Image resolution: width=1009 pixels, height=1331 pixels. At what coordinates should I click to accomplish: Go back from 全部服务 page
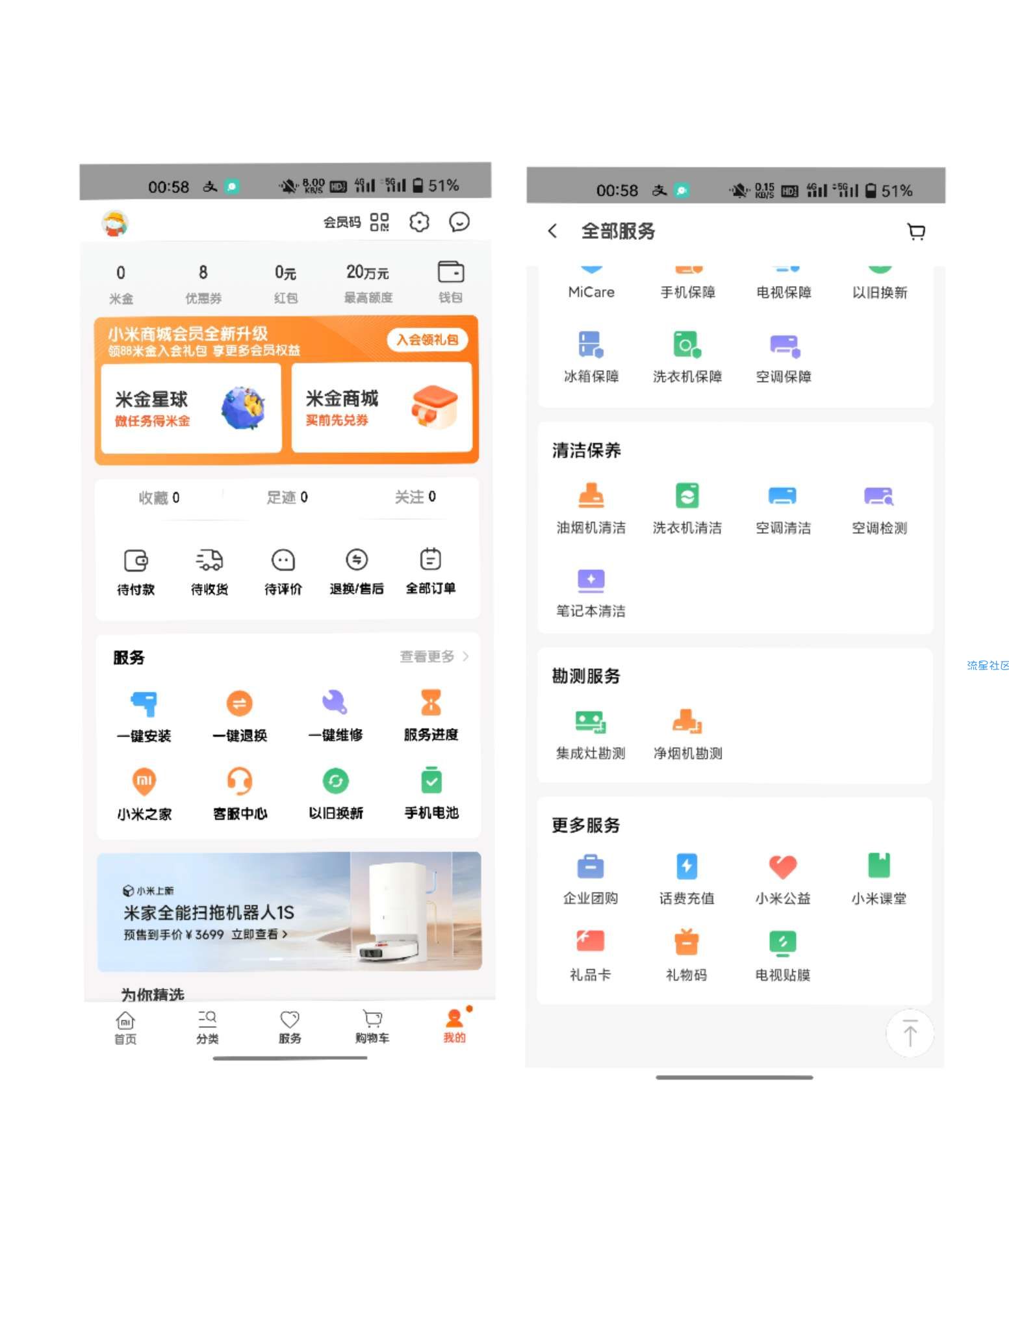(552, 231)
